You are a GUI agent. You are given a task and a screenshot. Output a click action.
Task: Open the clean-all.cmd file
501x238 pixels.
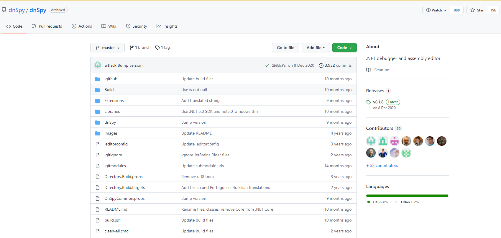tap(116, 231)
